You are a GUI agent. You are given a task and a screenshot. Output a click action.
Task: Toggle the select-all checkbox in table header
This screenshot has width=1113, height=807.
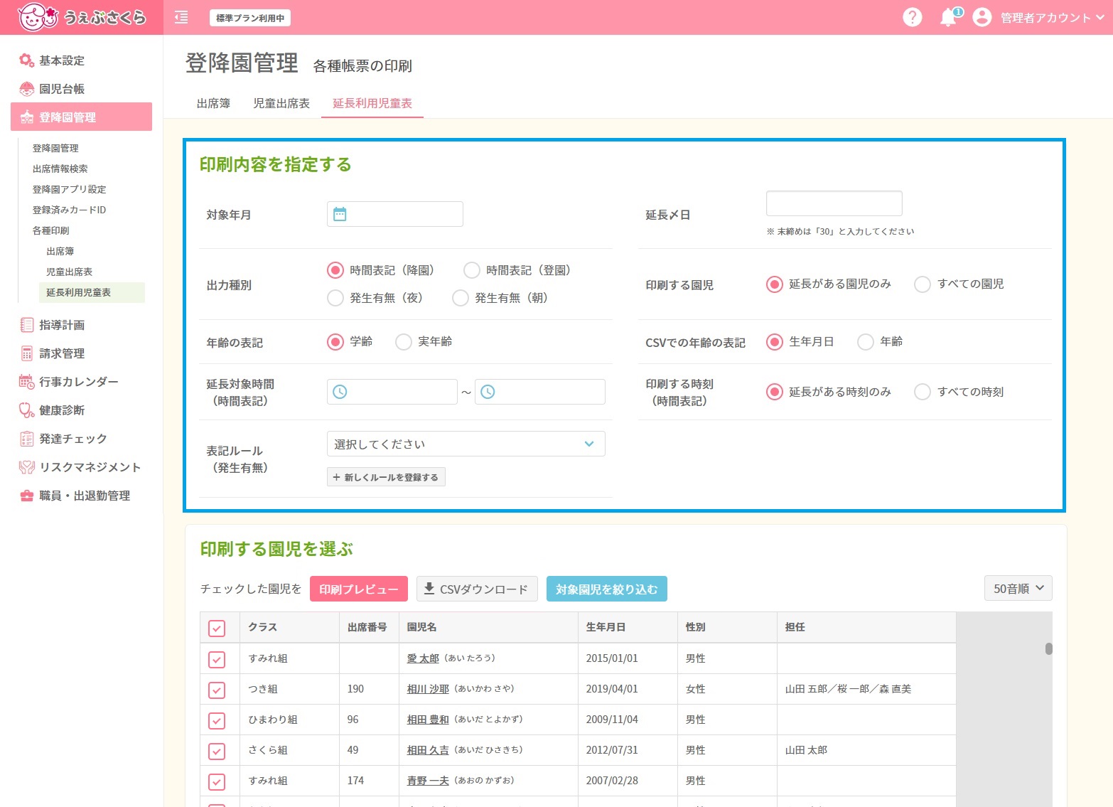[217, 628]
